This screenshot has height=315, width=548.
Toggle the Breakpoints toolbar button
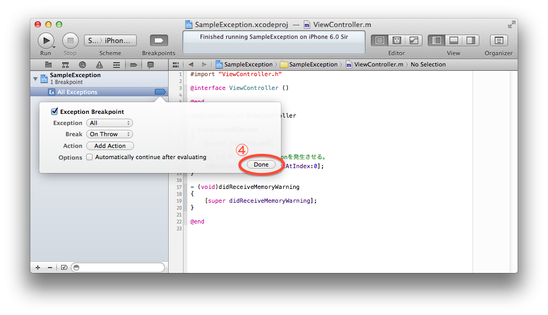(x=159, y=40)
